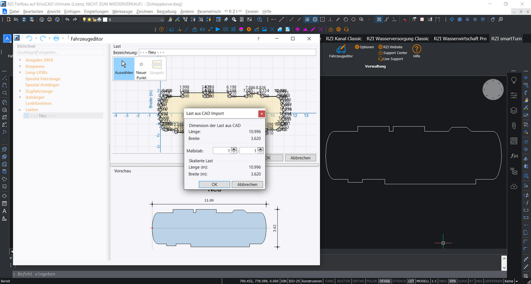Expand the Gespanne library node
This screenshot has height=284, width=531.
pyautogui.click(x=20, y=66)
